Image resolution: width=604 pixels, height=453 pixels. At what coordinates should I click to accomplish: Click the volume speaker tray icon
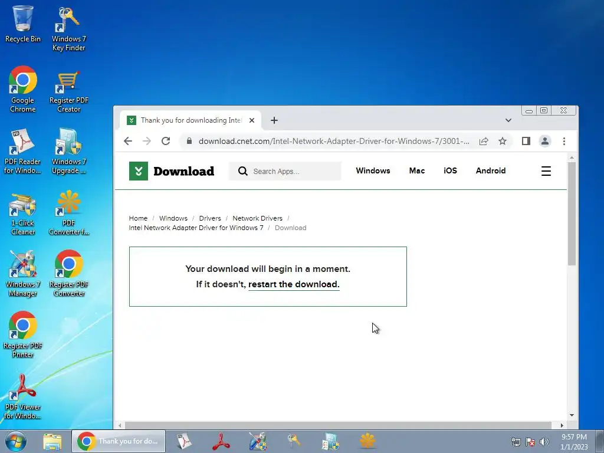544,441
